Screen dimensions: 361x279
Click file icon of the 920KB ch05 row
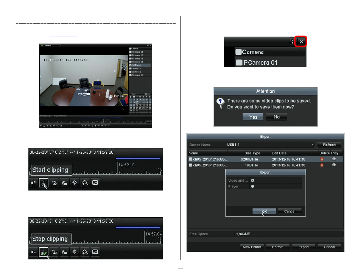coord(191,159)
